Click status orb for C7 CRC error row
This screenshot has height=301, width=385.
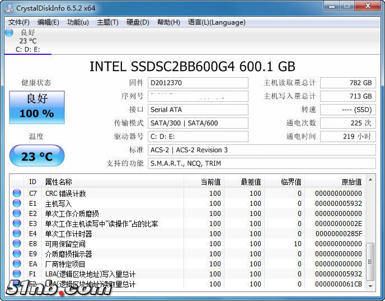click(17, 194)
